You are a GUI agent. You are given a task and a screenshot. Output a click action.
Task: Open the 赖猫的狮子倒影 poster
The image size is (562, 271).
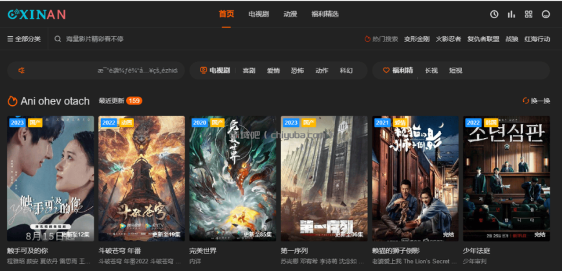415,178
